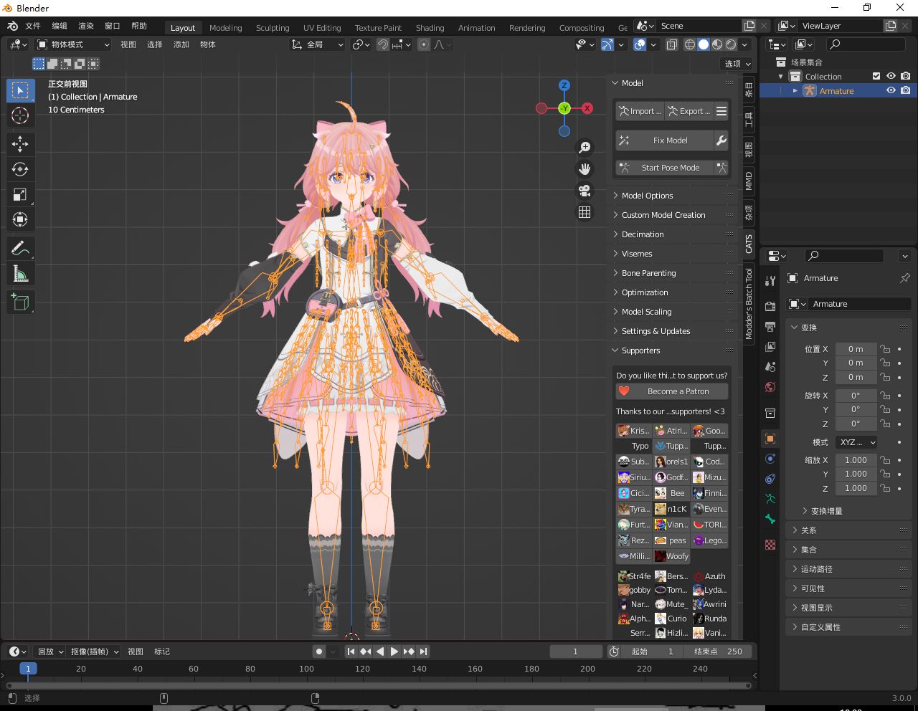Viewport: 918px width, 711px height.
Task: Select the Measure tool
Action: [x=20, y=274]
